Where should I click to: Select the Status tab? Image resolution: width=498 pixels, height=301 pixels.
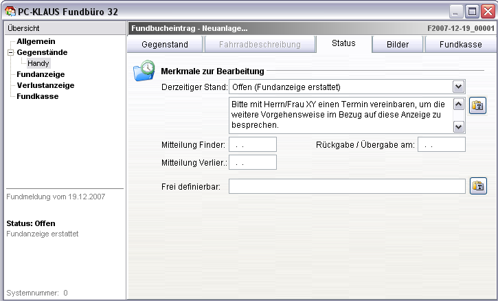[x=343, y=44]
